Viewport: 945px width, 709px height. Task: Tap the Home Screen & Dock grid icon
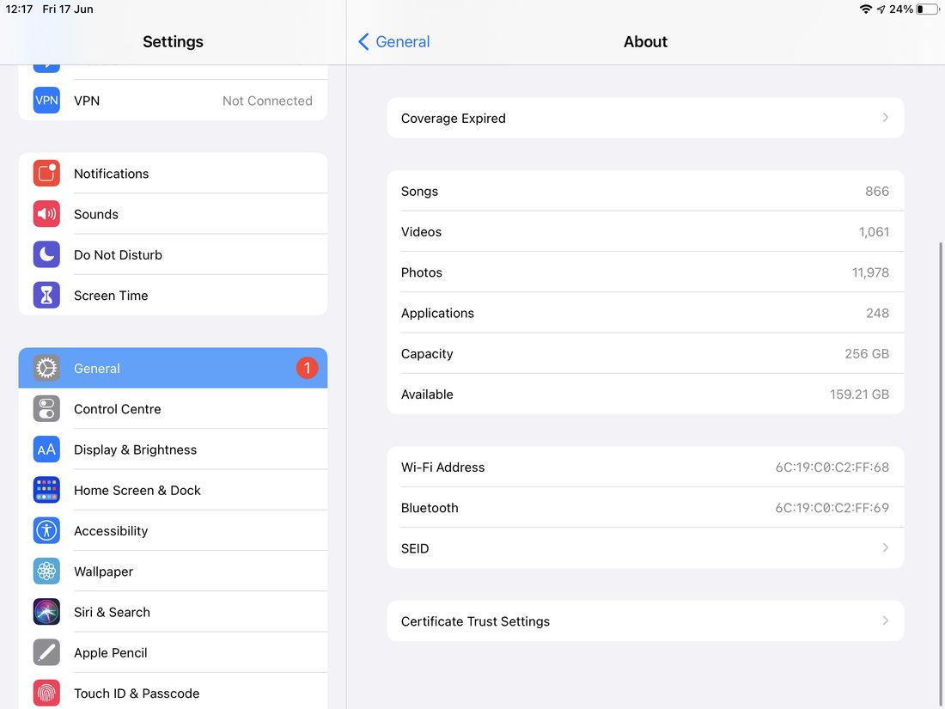pos(46,490)
